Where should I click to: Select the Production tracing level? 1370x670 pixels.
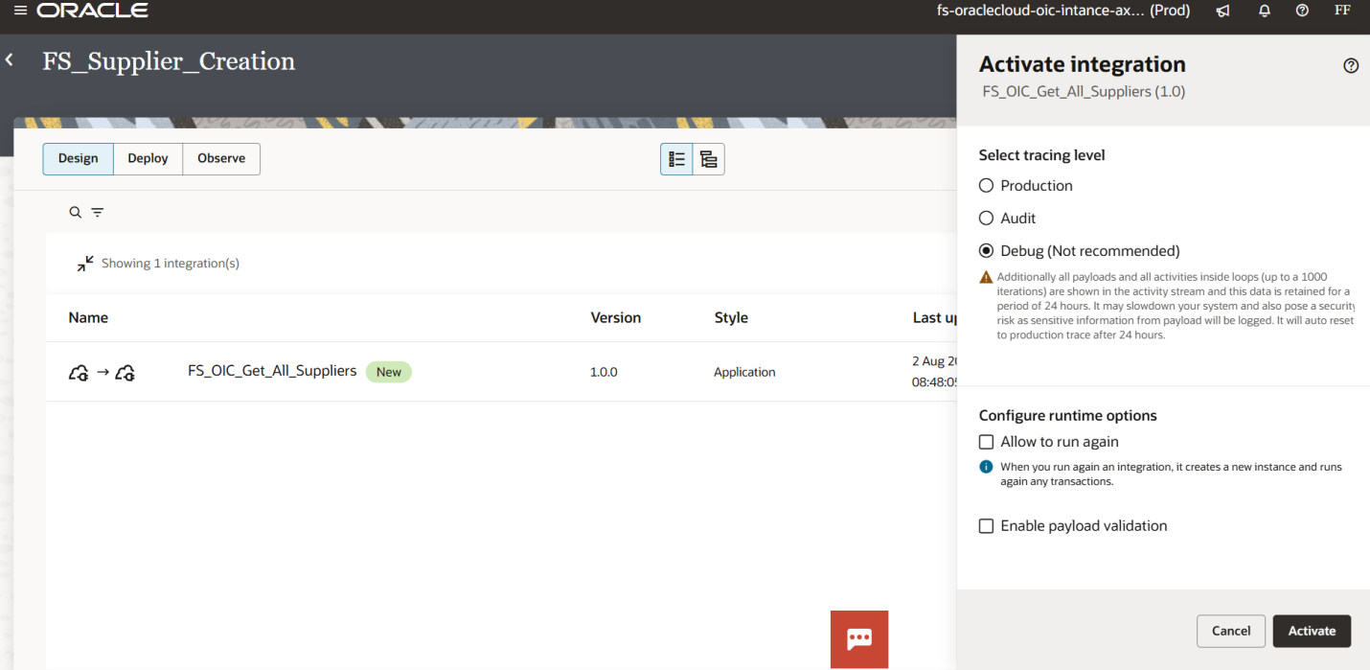click(986, 186)
